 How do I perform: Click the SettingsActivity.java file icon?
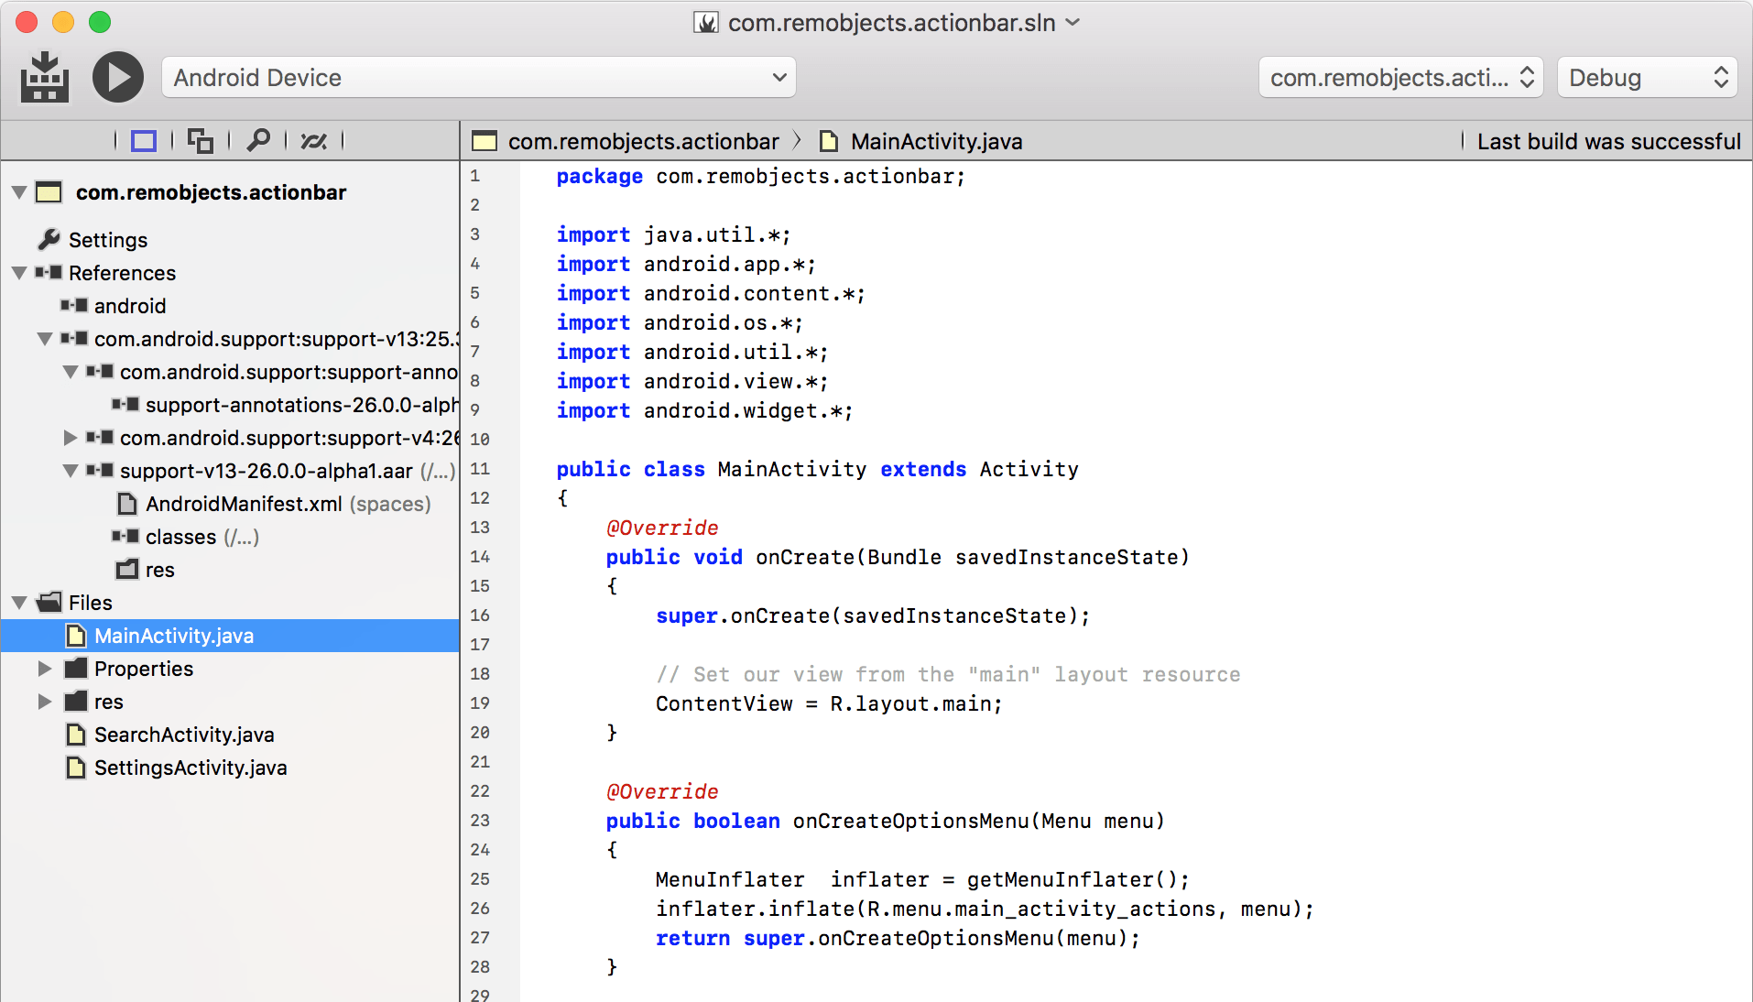[76, 768]
